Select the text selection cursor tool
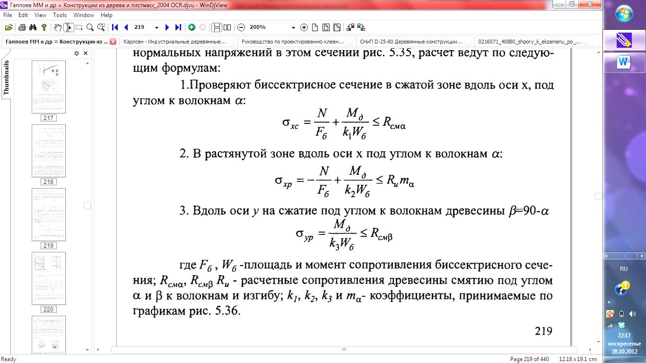Image resolution: width=646 pixels, height=363 pixels. pos(69,27)
